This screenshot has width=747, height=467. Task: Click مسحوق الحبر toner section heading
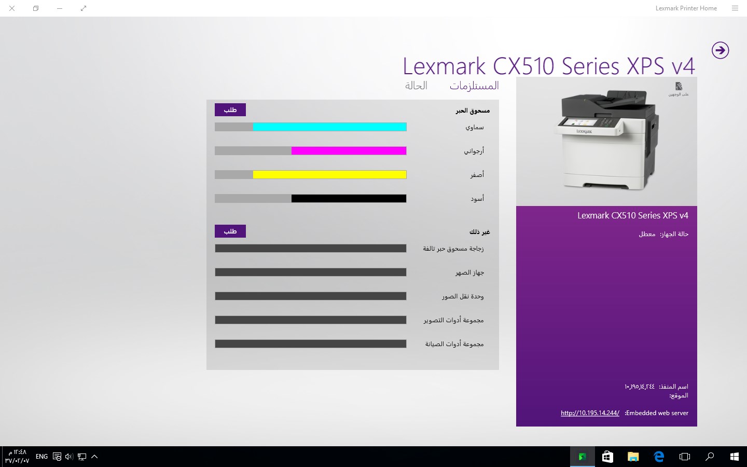click(473, 111)
